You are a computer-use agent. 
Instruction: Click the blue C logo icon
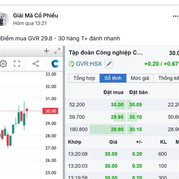pos(55,64)
